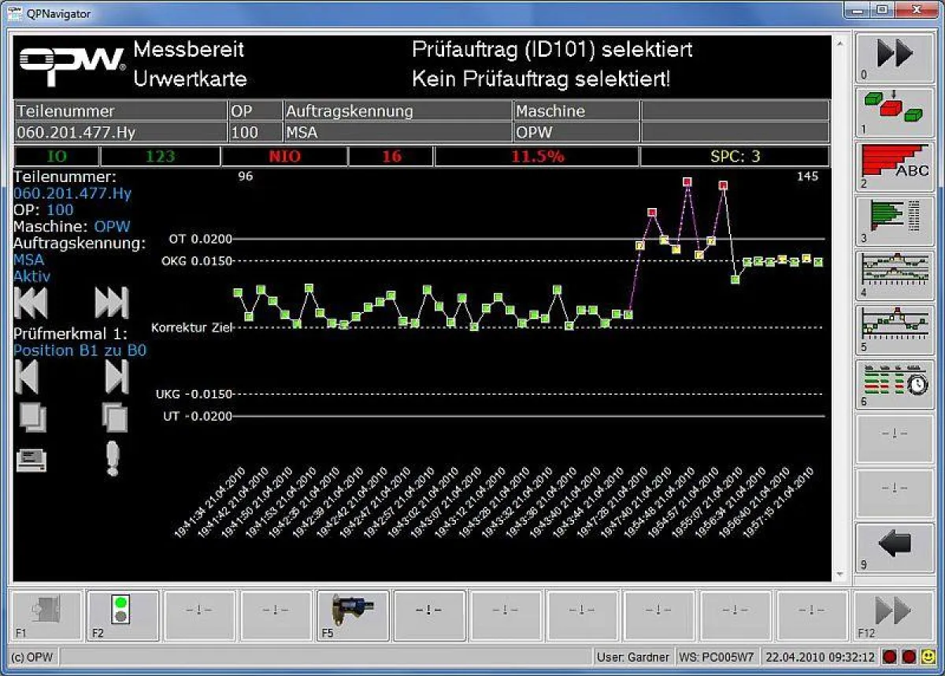
Task: Go to next Prüfmerkmal
Action: pyautogui.click(x=116, y=377)
